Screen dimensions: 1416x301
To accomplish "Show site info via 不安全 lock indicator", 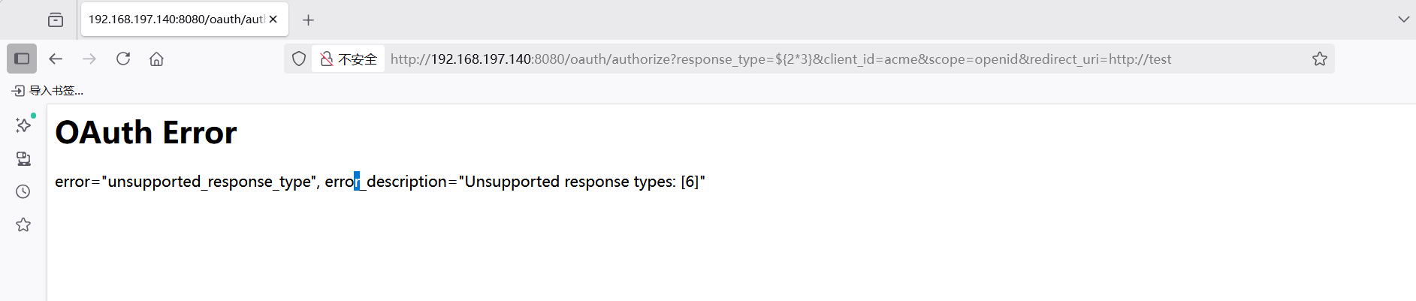I will coord(348,59).
